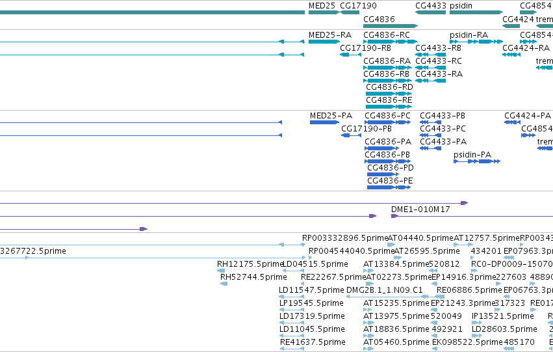Select the CG17190-RB transcript label

tap(365, 48)
